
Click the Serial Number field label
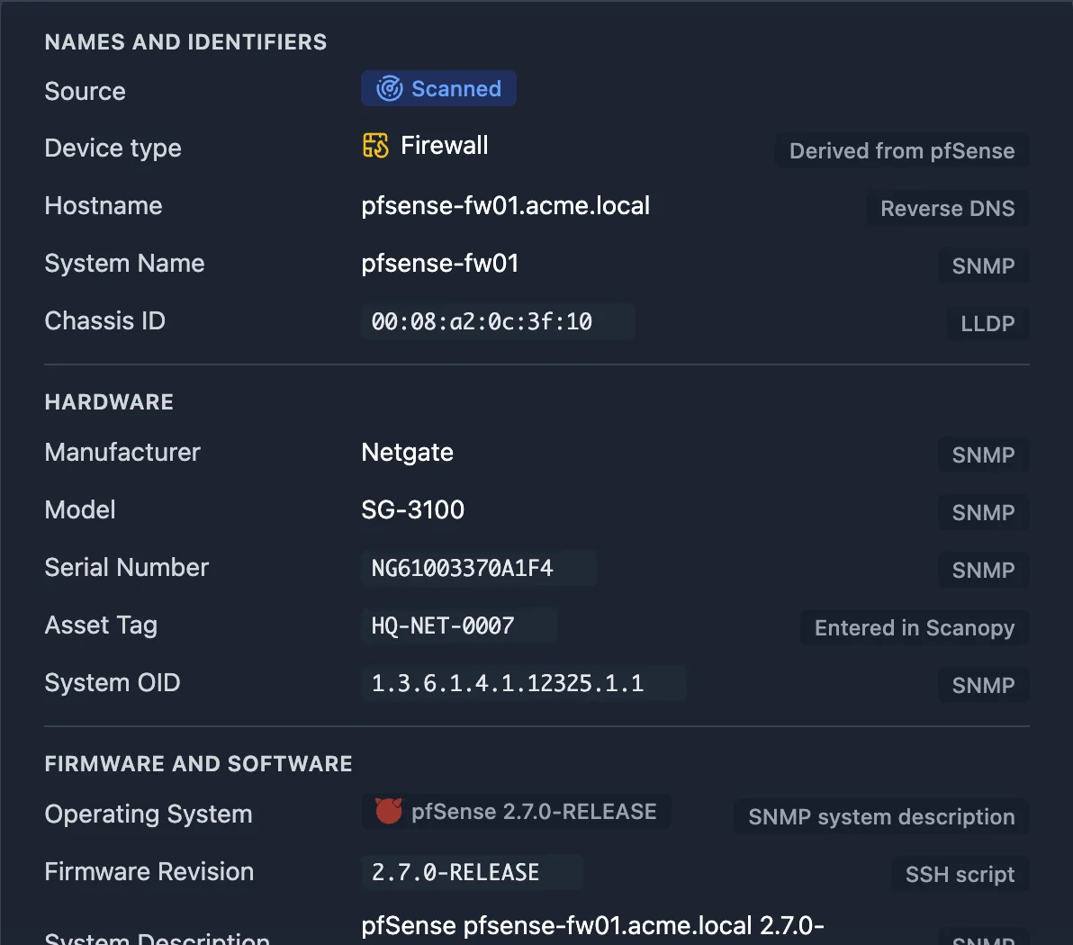[x=127, y=567]
